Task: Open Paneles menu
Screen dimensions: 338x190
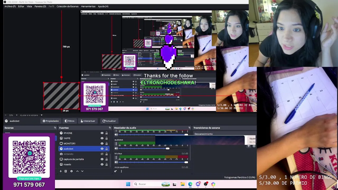Action: tap(40, 6)
